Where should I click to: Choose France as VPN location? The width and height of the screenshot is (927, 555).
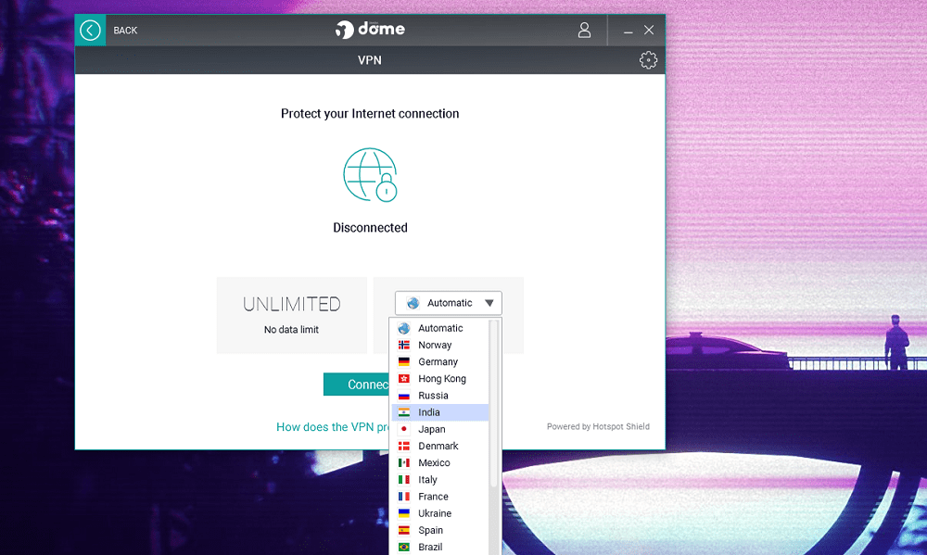tap(439, 497)
